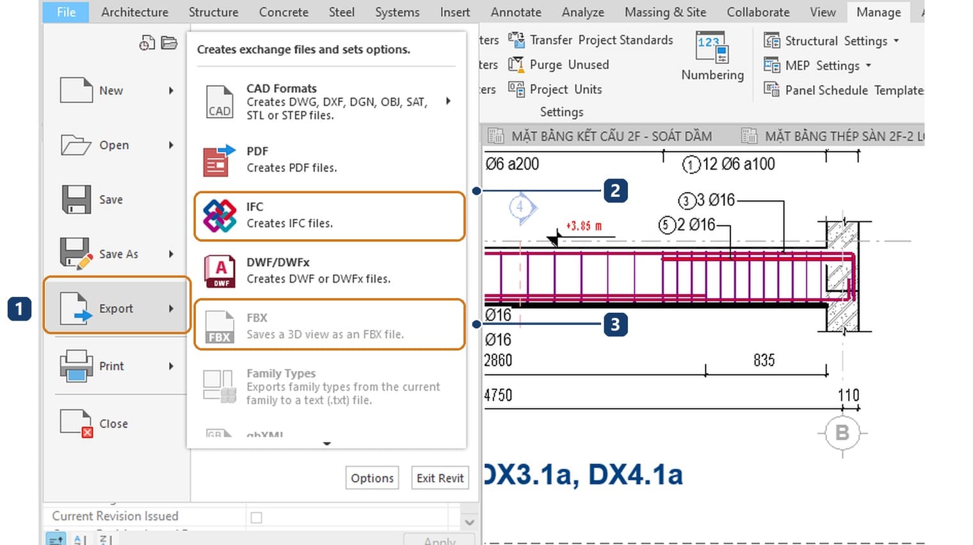Expand the Print submenu arrow
Viewport: 973px width, 545px height.
(x=171, y=366)
